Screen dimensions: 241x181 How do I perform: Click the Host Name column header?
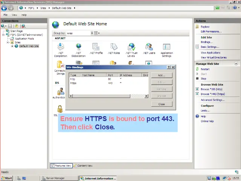tap(93, 75)
